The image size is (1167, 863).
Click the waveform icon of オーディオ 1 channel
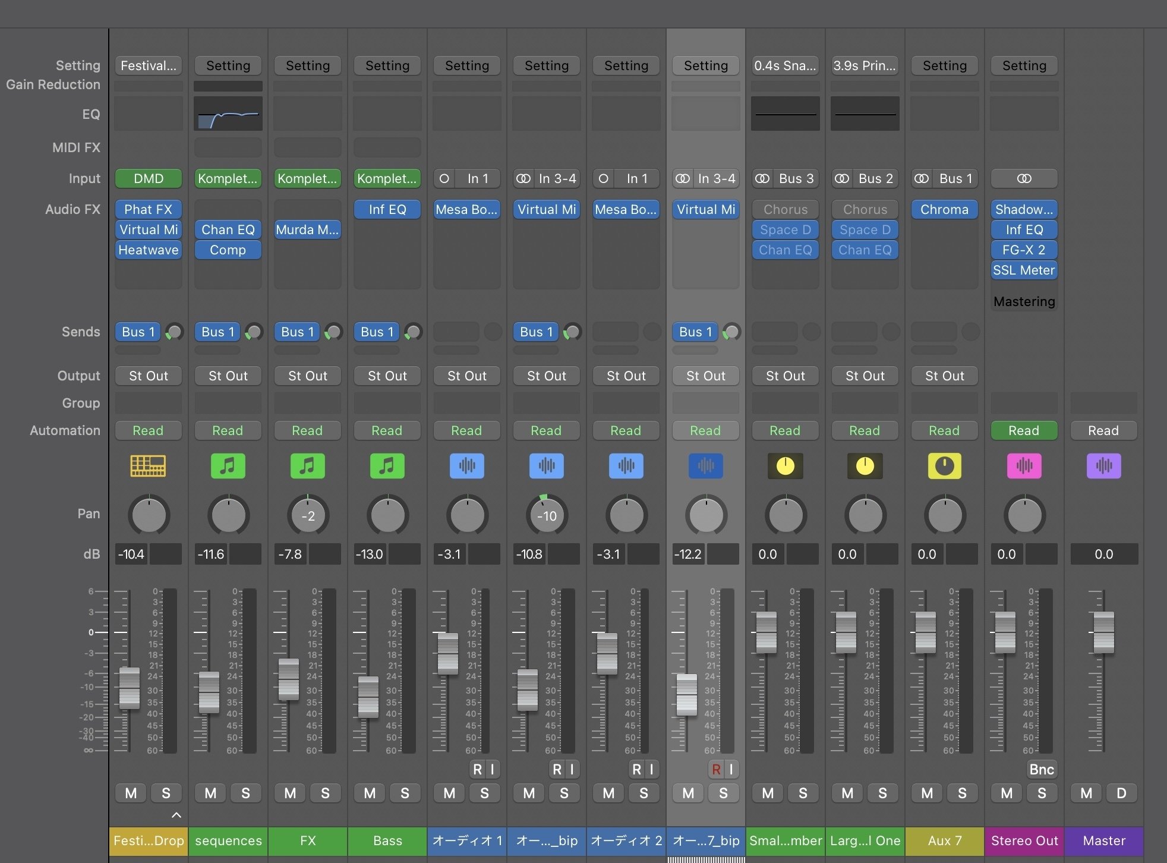(466, 466)
